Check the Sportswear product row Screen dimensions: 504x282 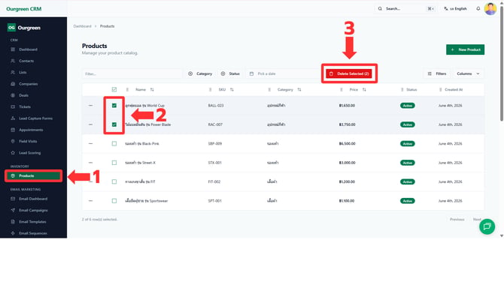114,201
